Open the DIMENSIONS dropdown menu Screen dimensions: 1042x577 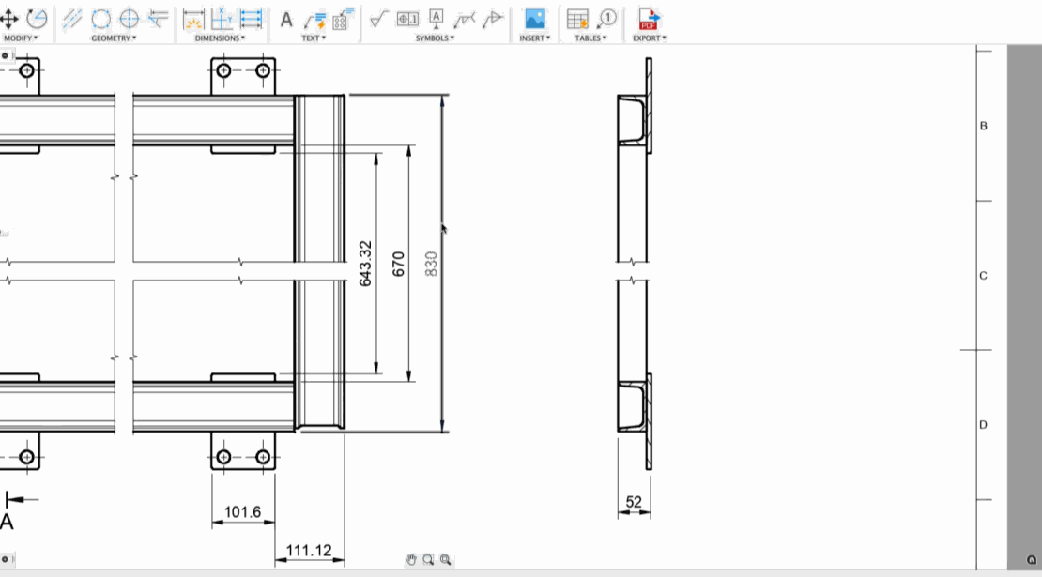coord(220,38)
